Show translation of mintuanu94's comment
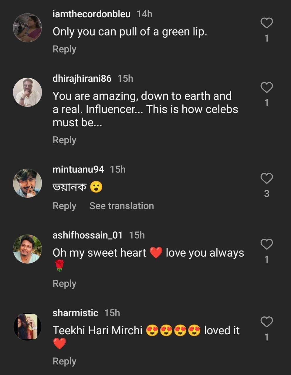Screen dimensions: 291x375 (x=121, y=206)
